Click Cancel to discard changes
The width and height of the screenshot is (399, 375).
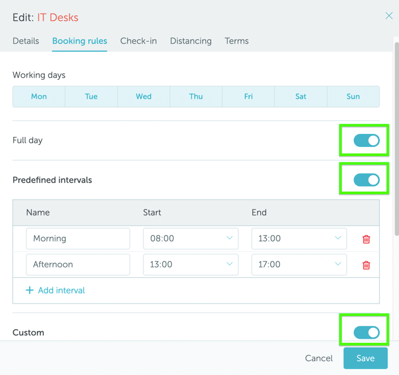tap(319, 358)
